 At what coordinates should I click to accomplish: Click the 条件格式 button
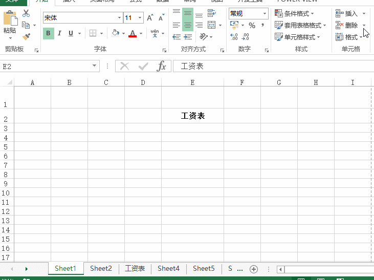[x=295, y=14]
